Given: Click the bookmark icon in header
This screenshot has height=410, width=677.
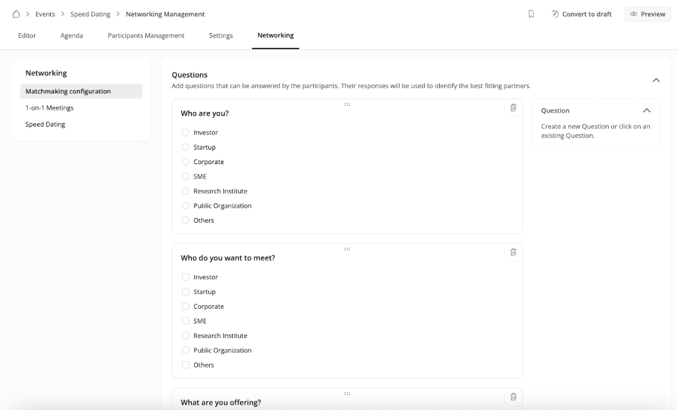Looking at the screenshot, I should tap(531, 14).
